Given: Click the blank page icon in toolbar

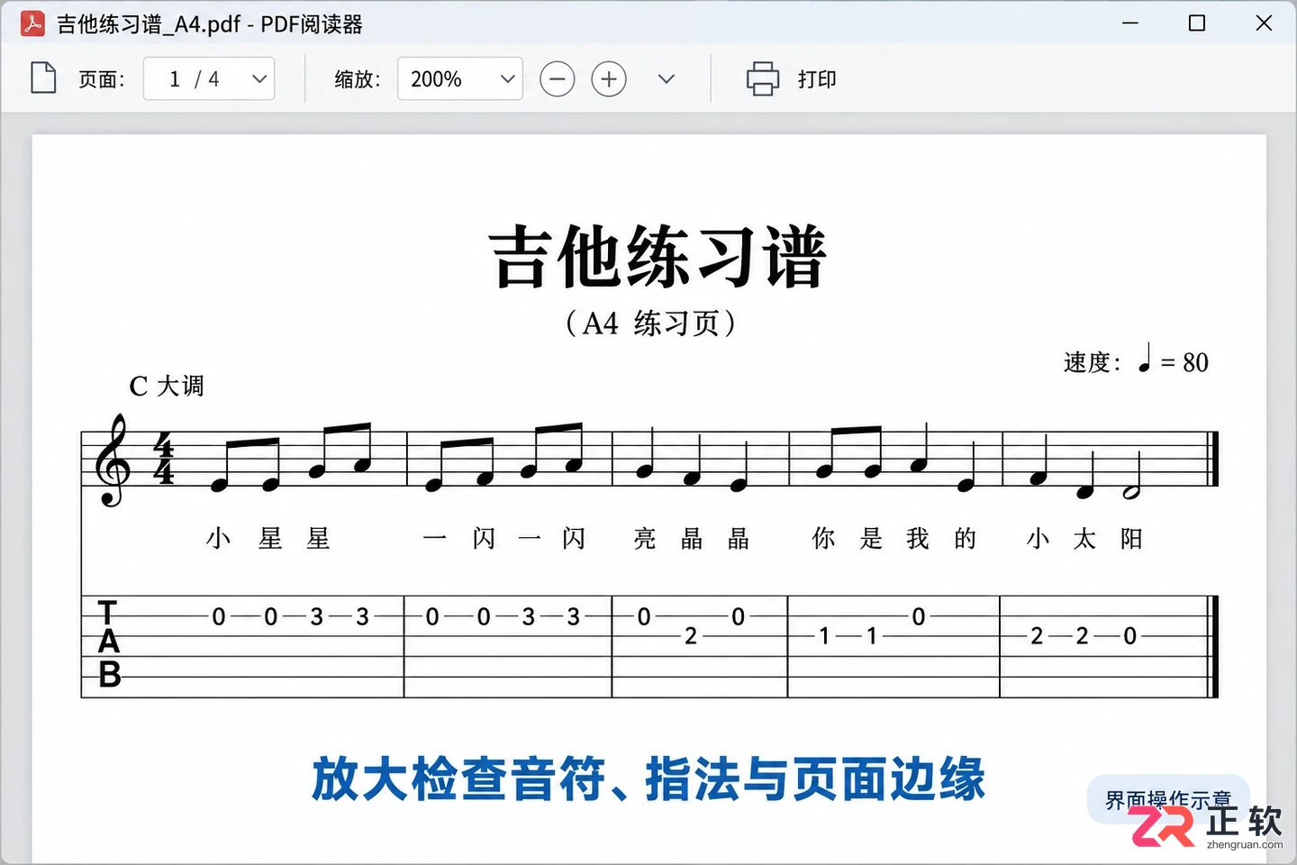Looking at the screenshot, I should [43, 78].
